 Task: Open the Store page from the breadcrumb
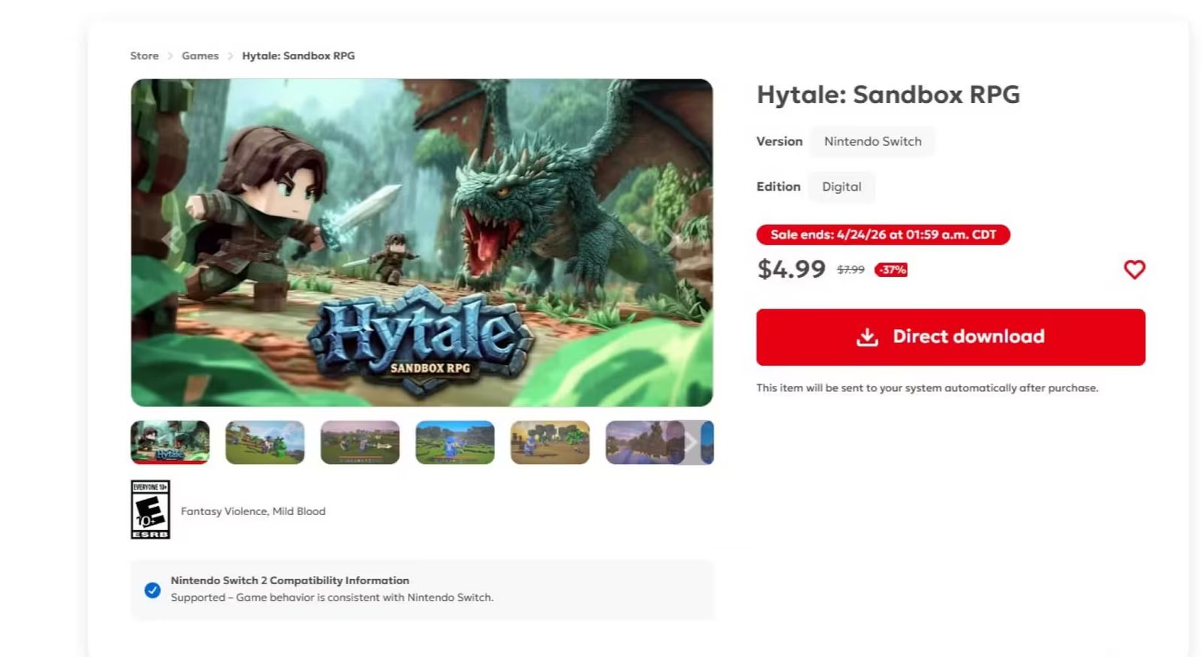coord(144,56)
